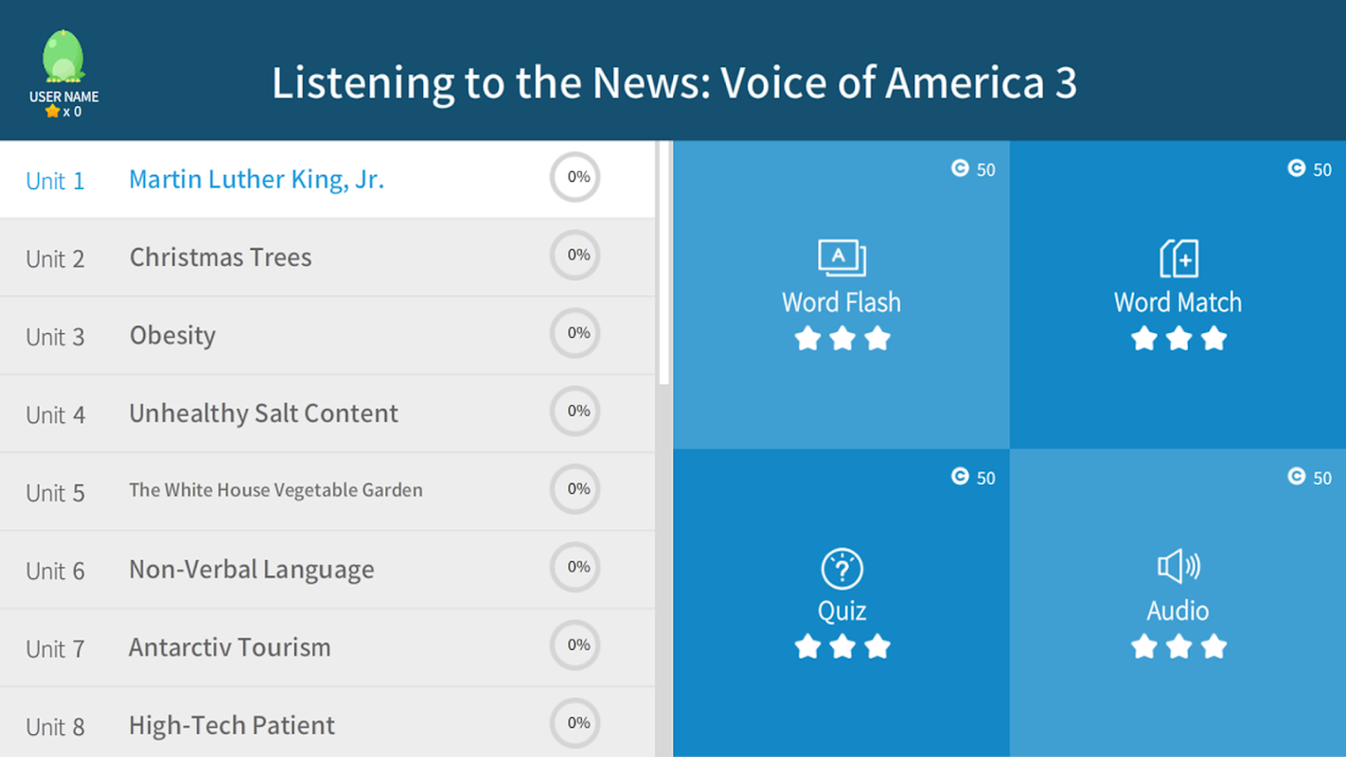Click the Word Flash label
Viewport: 1346px width, 757px height.
841,302
